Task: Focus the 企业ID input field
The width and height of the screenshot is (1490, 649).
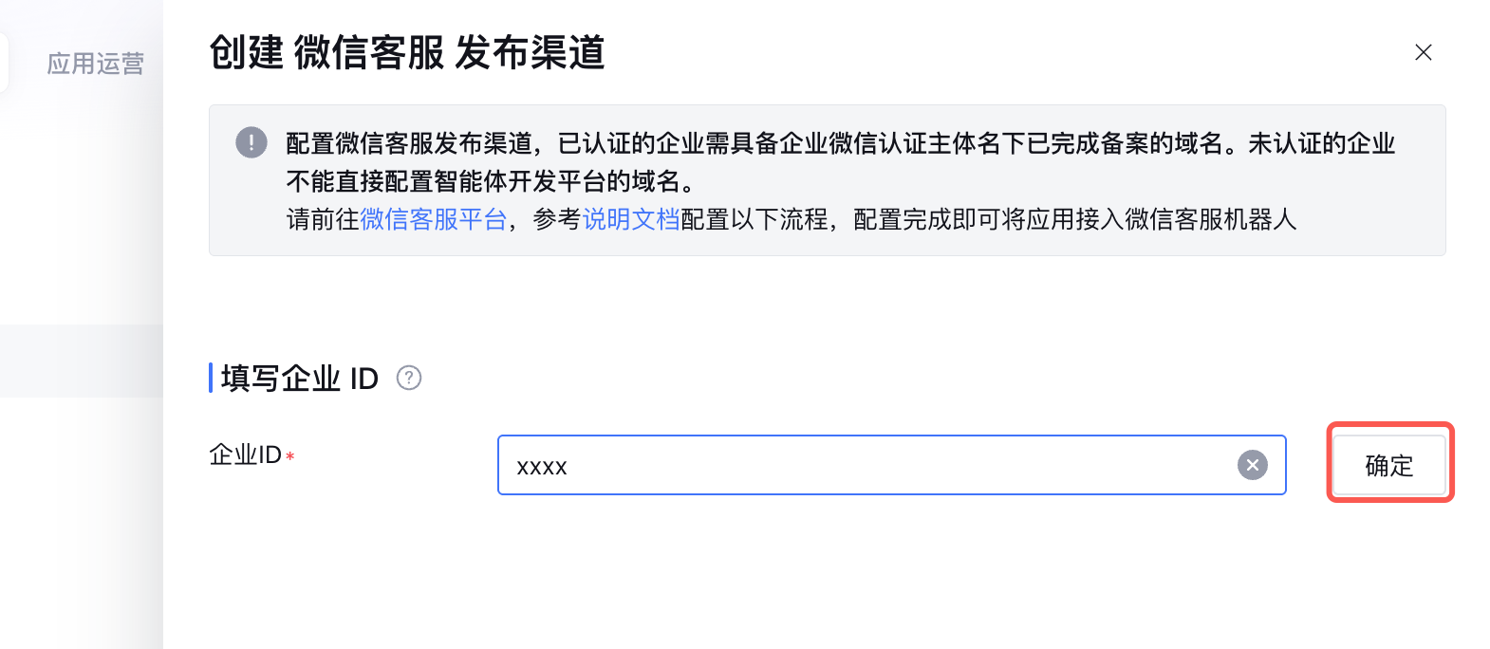Action: point(854,465)
